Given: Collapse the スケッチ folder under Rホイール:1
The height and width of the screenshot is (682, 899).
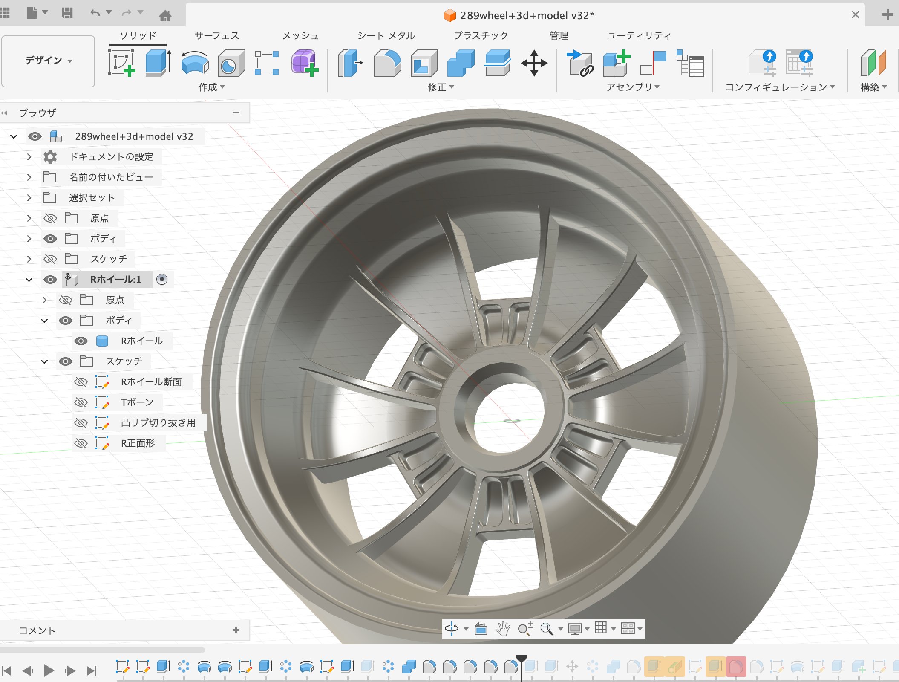Looking at the screenshot, I should point(44,361).
